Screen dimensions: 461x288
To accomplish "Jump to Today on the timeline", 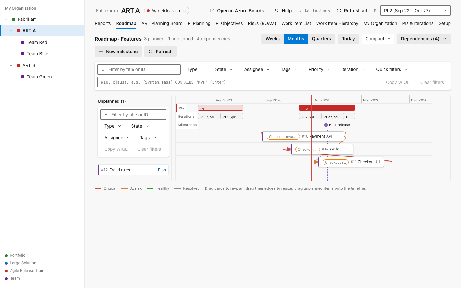I will [x=348, y=39].
